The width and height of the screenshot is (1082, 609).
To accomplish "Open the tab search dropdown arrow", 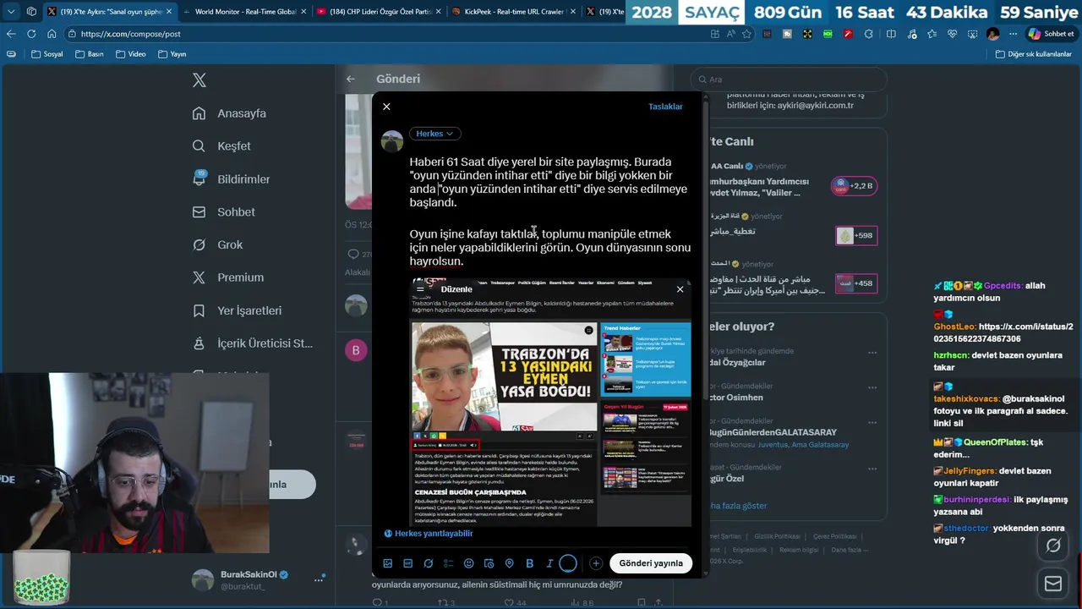I will pos(11,12).
